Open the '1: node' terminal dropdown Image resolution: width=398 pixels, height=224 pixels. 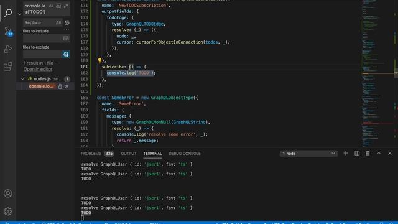308,154
